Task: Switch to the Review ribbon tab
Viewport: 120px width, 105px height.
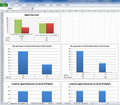Action: pyautogui.click(x=59, y=5)
